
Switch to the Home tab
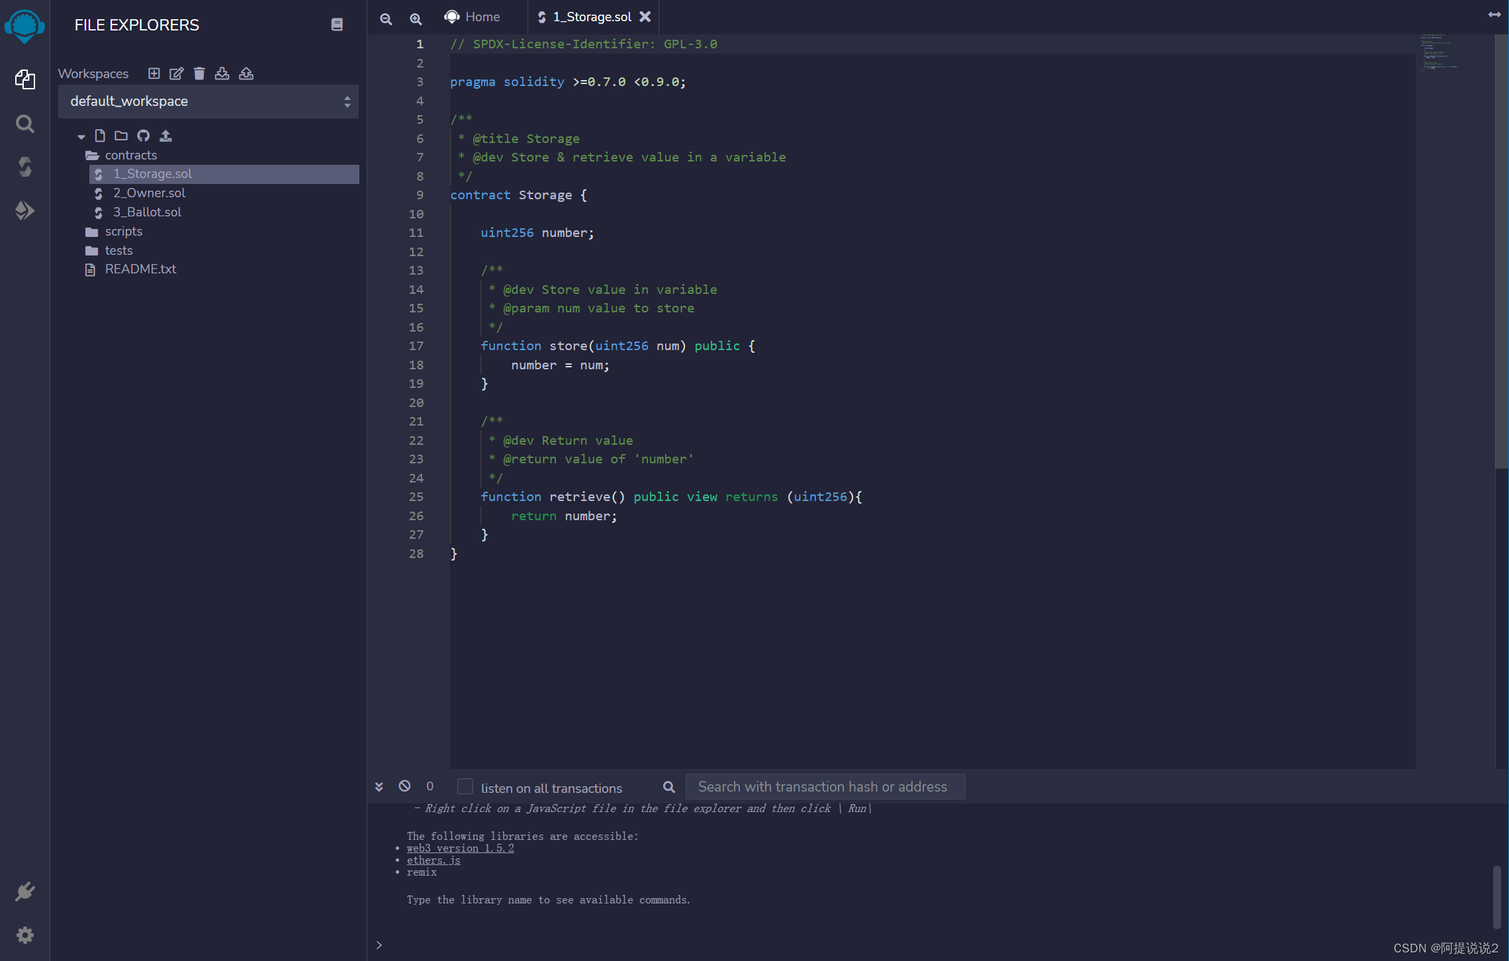tap(473, 17)
